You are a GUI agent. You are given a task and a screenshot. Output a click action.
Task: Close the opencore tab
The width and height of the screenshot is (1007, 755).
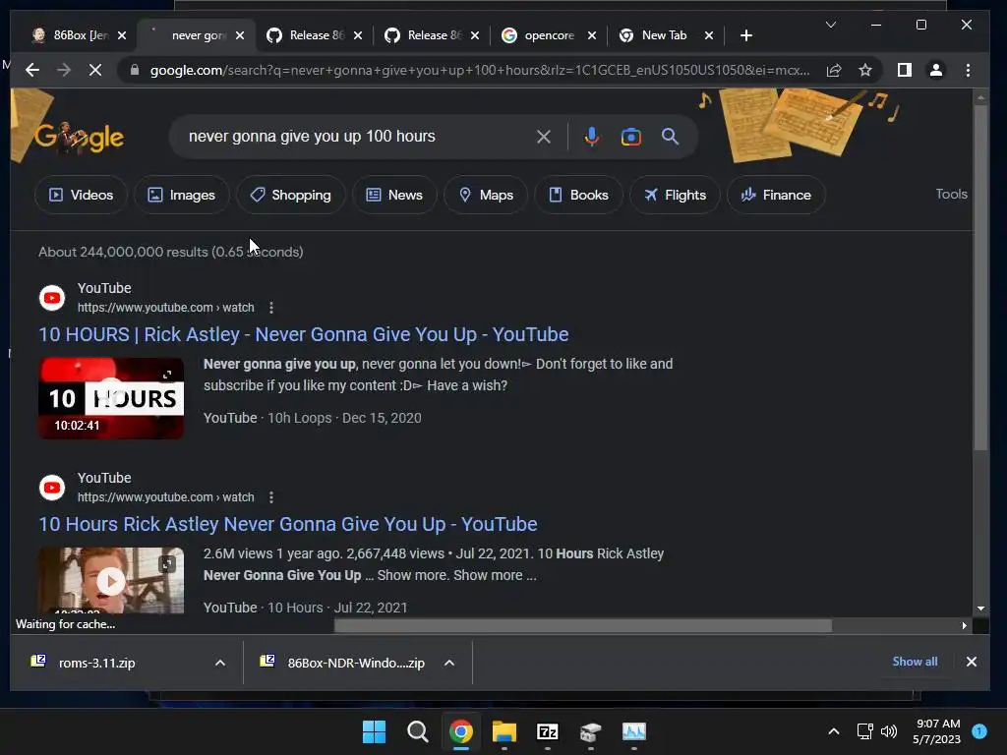coord(591,35)
